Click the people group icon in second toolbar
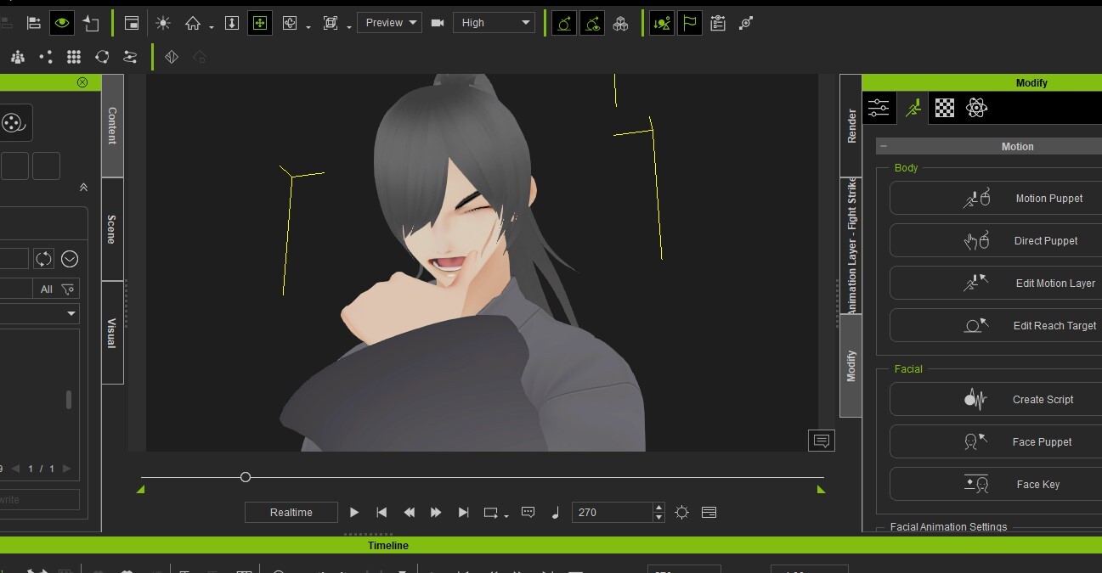 coord(18,57)
